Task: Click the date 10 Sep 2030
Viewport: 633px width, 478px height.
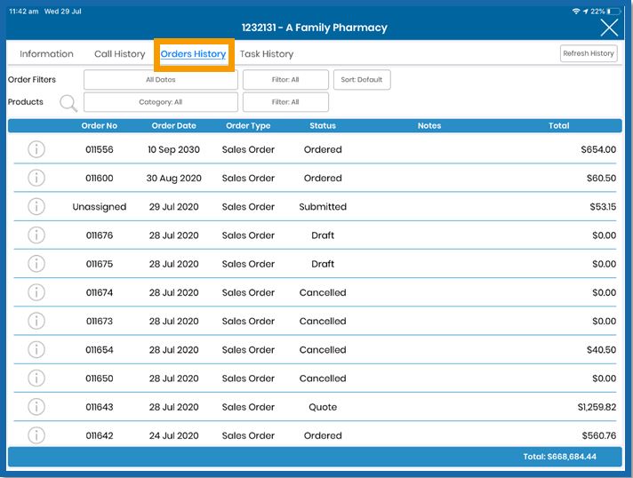Action: coord(173,149)
